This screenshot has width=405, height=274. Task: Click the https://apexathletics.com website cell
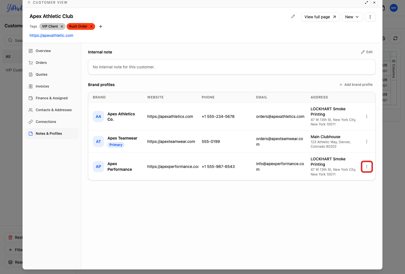coord(170,116)
